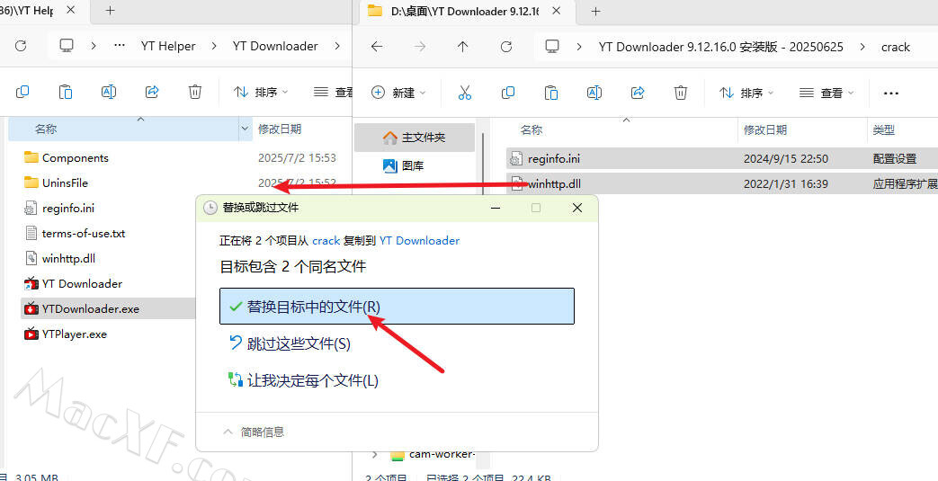
Task: Click rename icon in right window toolbar
Action: coord(594,93)
